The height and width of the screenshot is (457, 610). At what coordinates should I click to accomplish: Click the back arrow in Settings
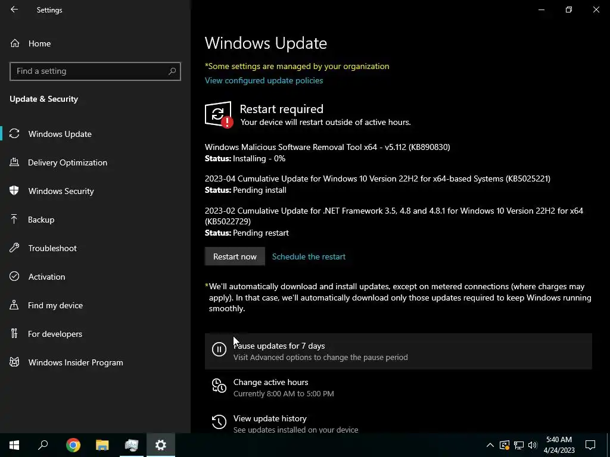pos(14,10)
